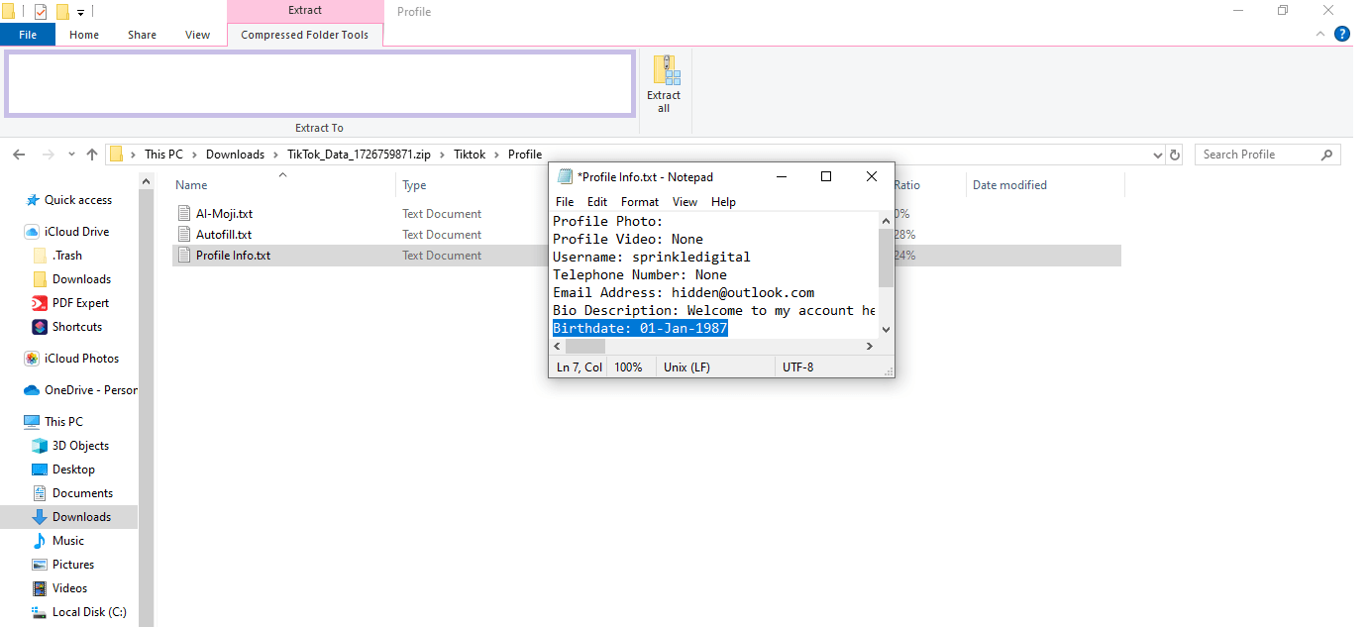Open the blue File tab
The width and height of the screenshot is (1370, 627).
28,35
